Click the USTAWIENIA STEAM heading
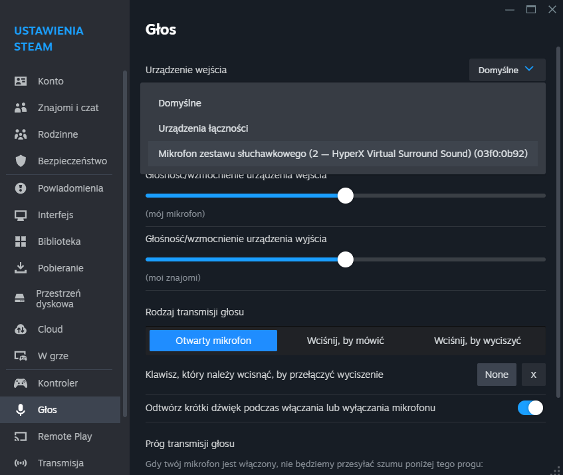563x475 pixels. (49, 39)
